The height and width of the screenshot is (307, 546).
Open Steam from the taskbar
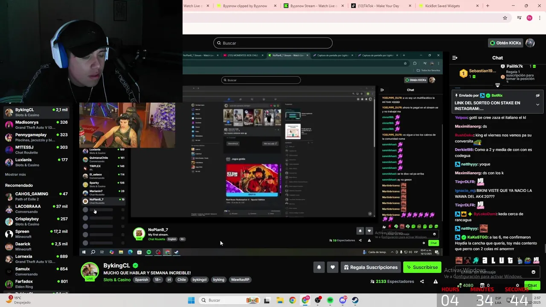point(355,300)
